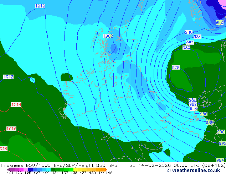
Task: Select the 1012 isobar label
Action: point(8,77)
